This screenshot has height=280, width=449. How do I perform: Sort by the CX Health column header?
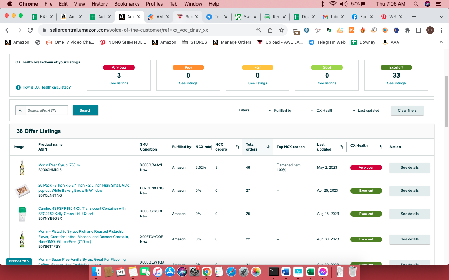(381, 147)
